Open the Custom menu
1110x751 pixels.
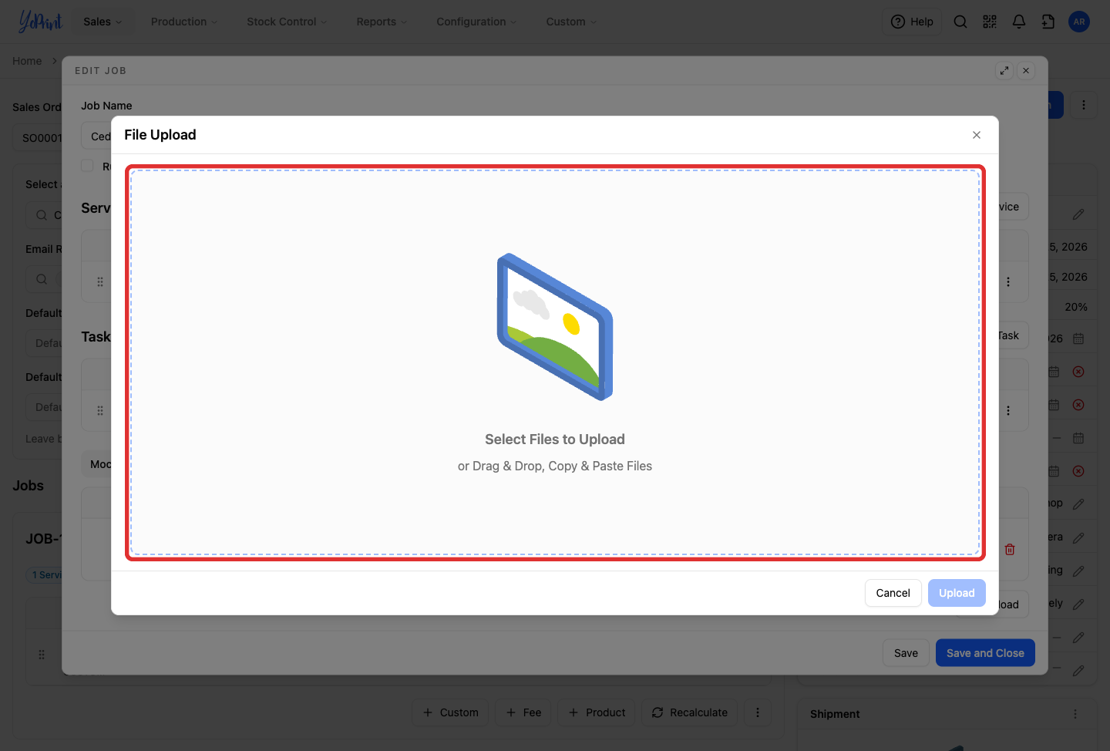pyautogui.click(x=571, y=22)
